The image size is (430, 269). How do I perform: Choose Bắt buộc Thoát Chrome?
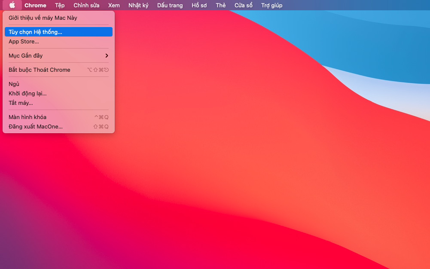click(x=58, y=70)
